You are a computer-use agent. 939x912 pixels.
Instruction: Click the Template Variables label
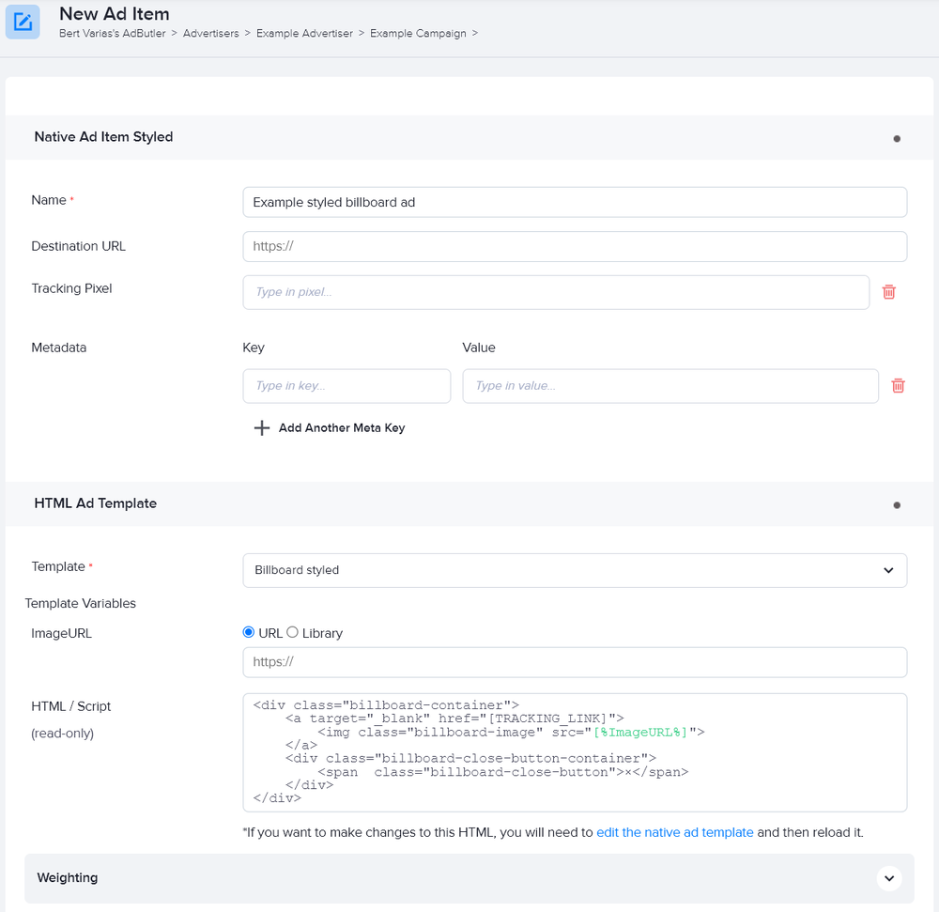click(80, 604)
